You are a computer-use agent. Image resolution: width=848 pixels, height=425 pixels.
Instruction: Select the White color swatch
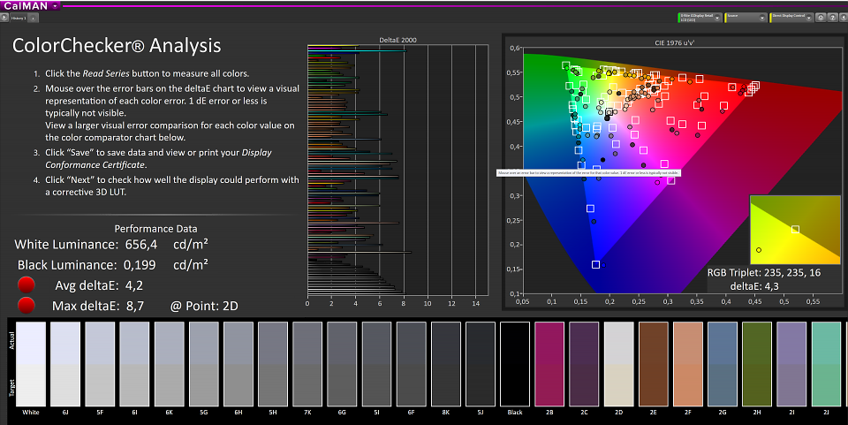tap(31, 364)
